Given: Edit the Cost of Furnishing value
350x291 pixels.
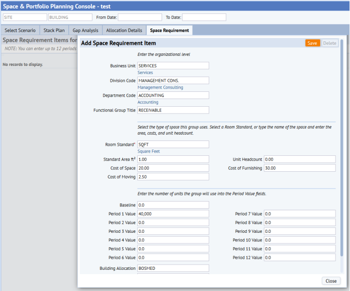Looking at the screenshot, I should [299, 168].
